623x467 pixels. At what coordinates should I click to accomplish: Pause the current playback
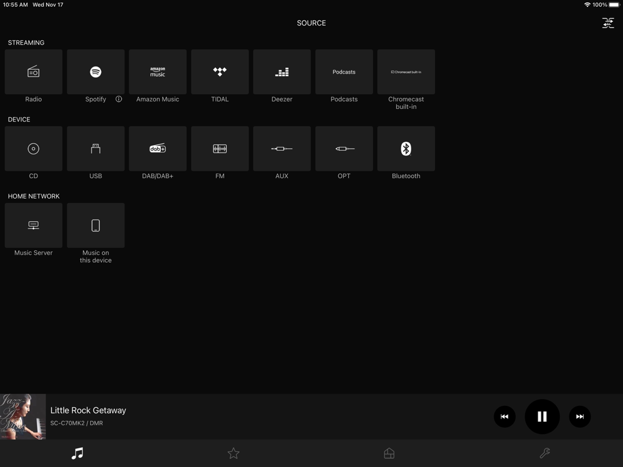coord(542,417)
